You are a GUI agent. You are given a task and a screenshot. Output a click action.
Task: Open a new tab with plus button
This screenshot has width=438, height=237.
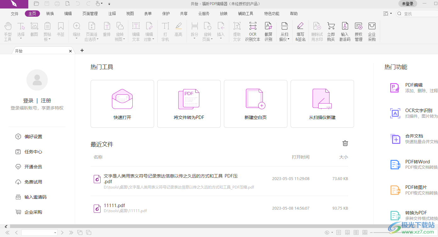82,50
